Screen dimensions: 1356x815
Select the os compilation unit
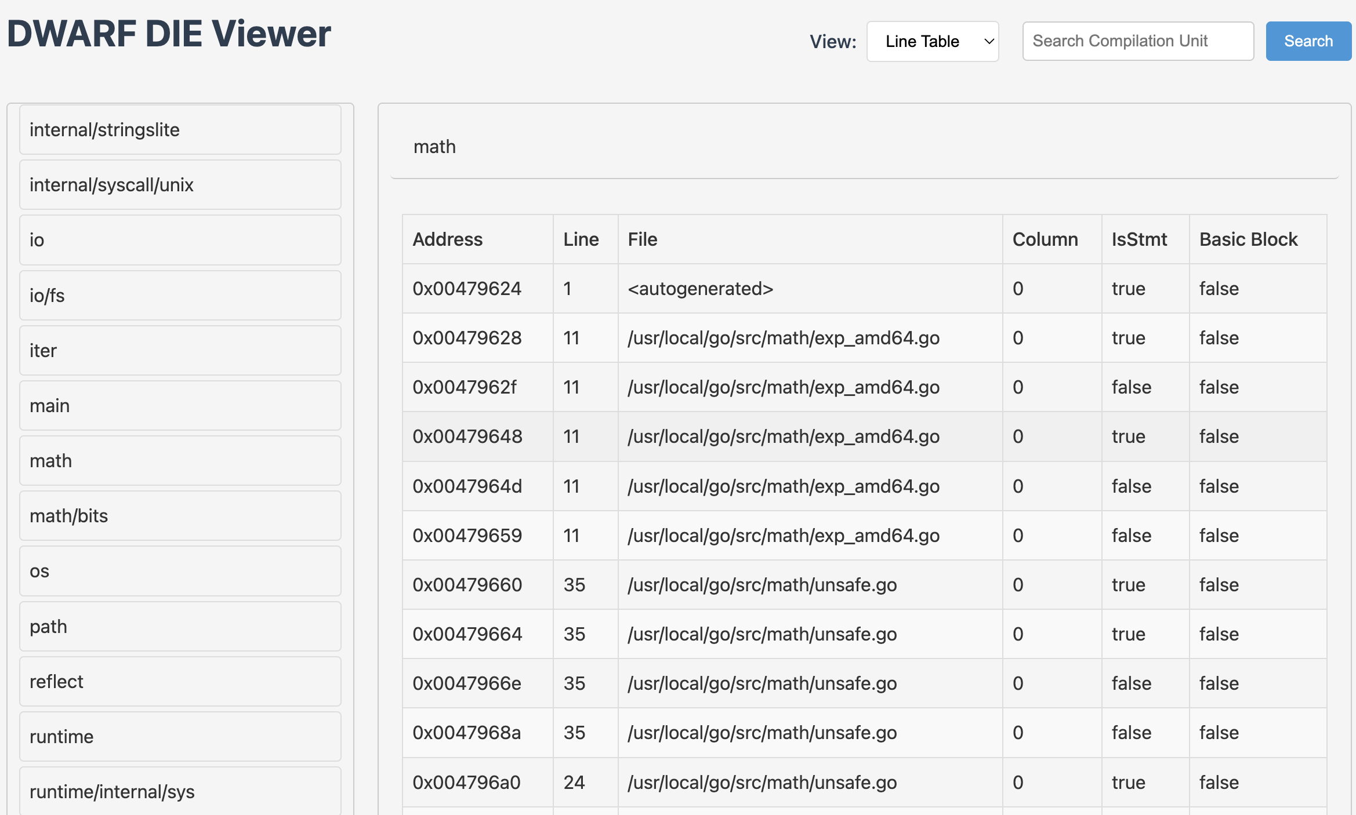[180, 571]
